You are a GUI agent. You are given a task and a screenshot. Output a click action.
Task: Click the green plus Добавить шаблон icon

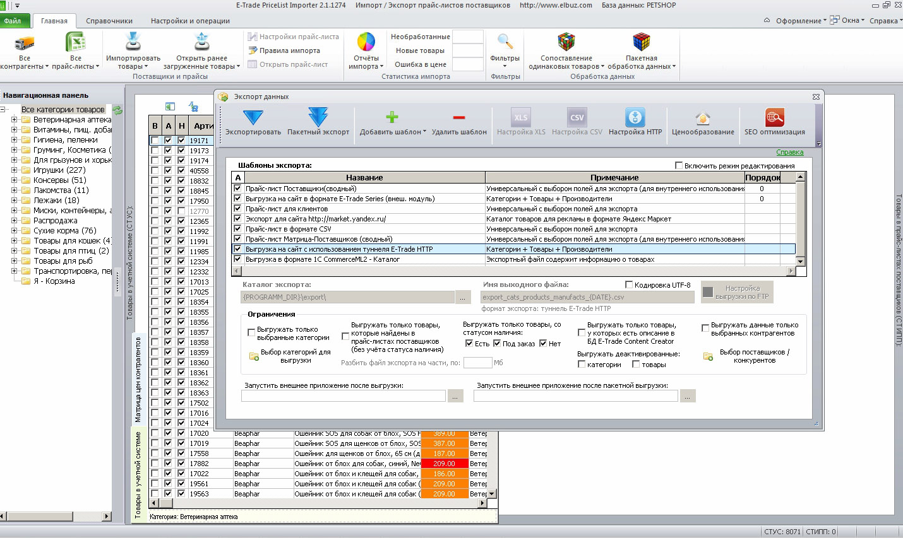(x=392, y=117)
